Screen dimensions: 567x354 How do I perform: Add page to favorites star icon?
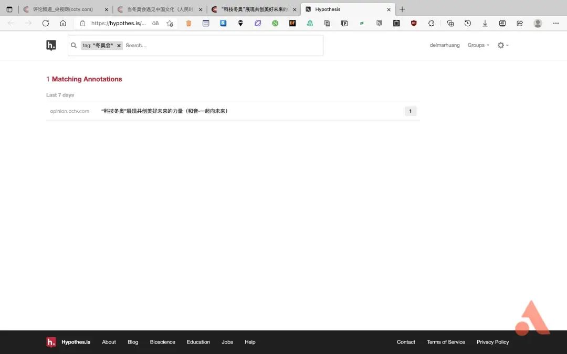click(x=170, y=23)
